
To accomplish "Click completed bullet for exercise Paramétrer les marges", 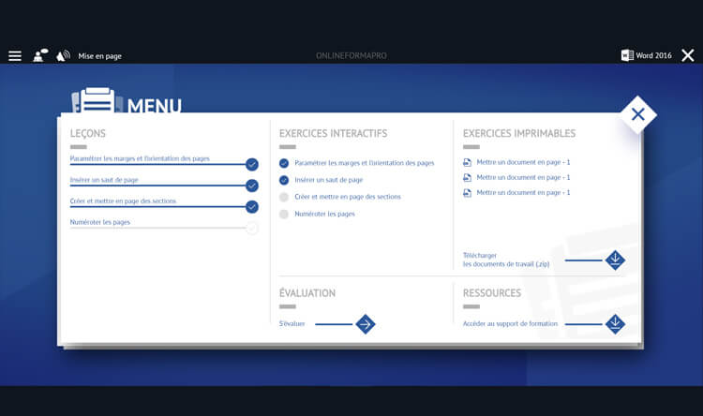I will click(284, 163).
